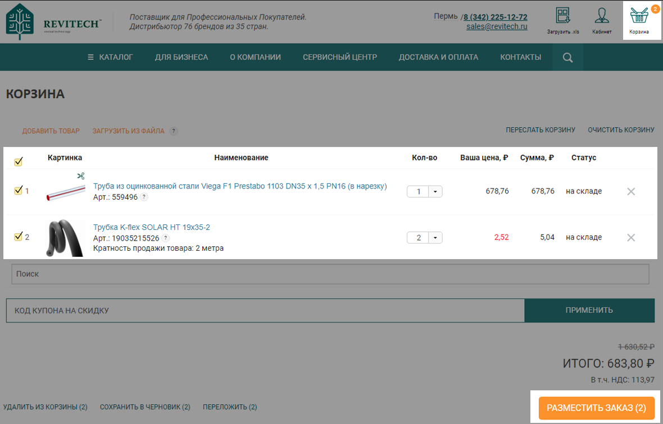Click the red price 2,52

tap(502, 237)
